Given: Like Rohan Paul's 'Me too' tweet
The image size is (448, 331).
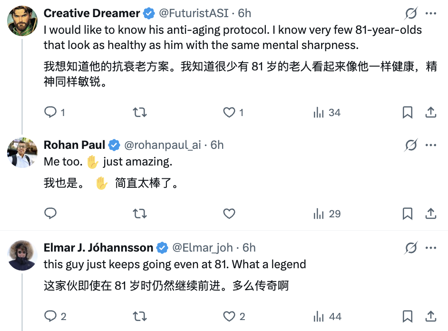Looking at the screenshot, I should click(x=229, y=214).
